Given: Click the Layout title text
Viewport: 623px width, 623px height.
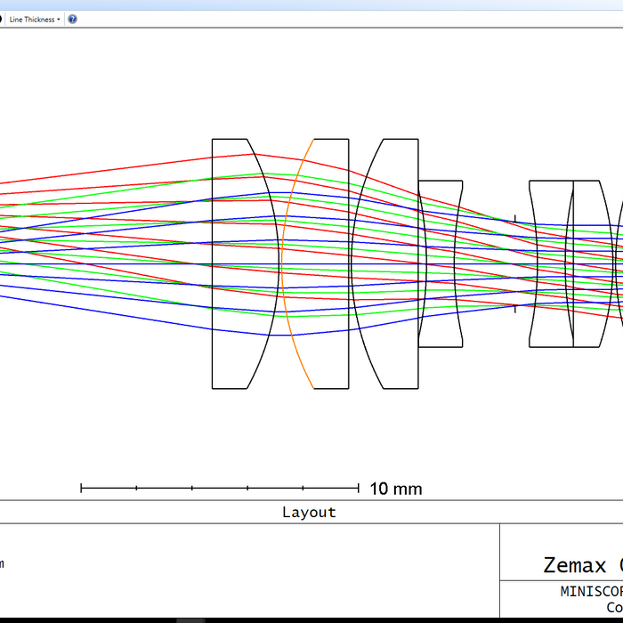Looking at the screenshot, I should coord(309,512).
